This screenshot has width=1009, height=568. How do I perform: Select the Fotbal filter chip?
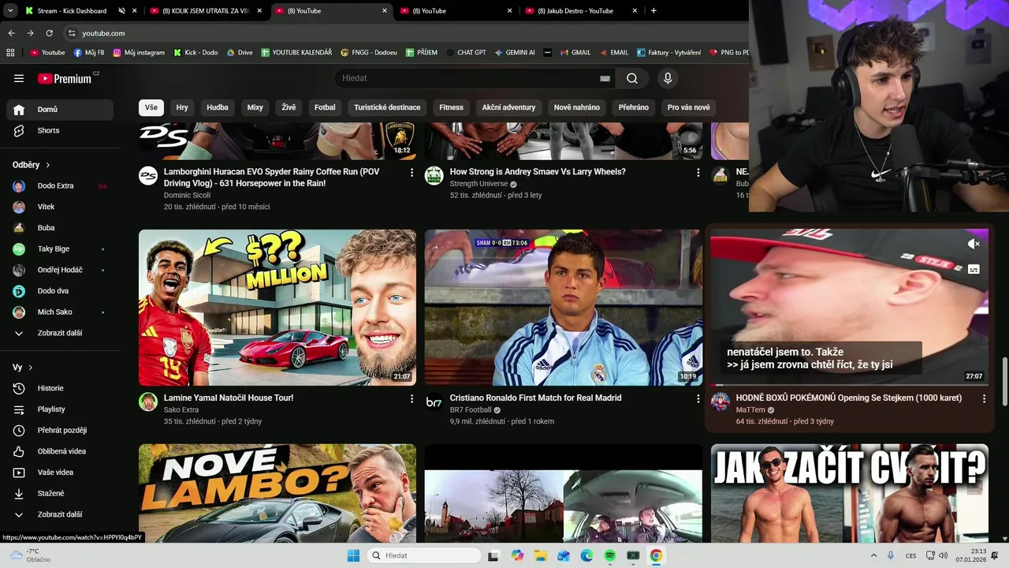pos(325,107)
